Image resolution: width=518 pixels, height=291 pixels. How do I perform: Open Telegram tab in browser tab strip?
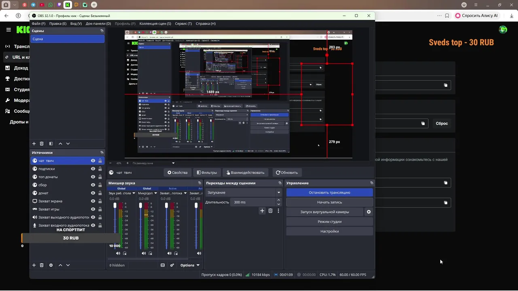[x=33, y=5]
